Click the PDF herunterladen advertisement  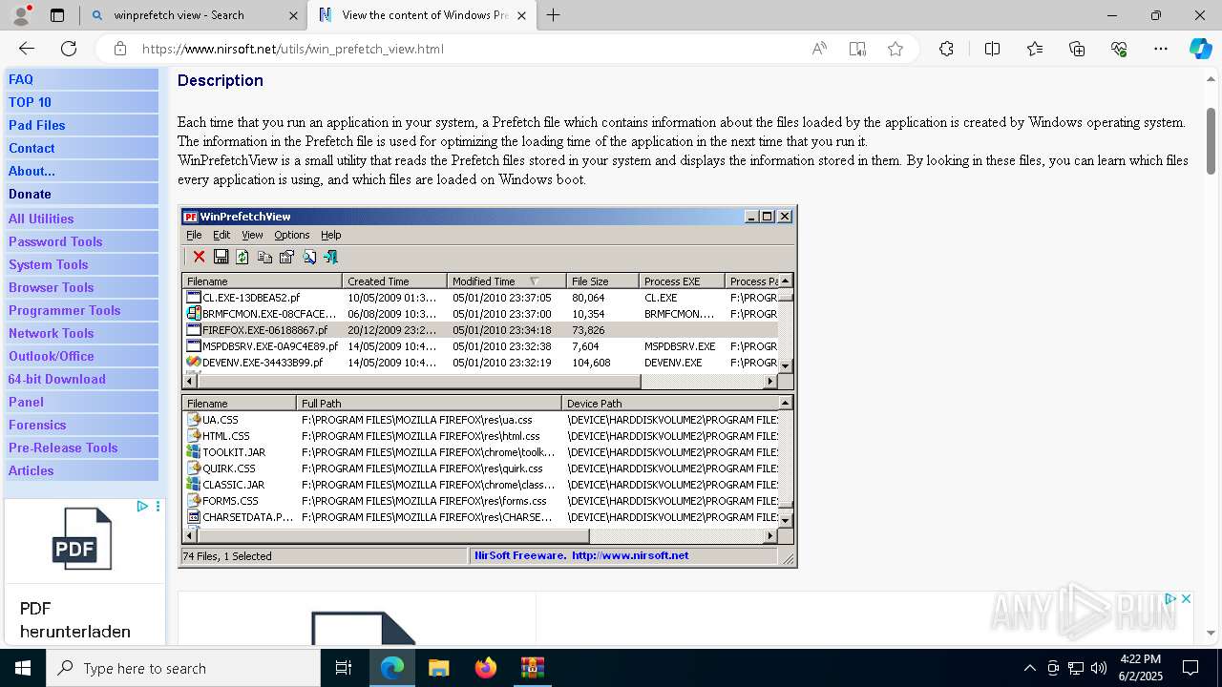pyautogui.click(x=84, y=572)
